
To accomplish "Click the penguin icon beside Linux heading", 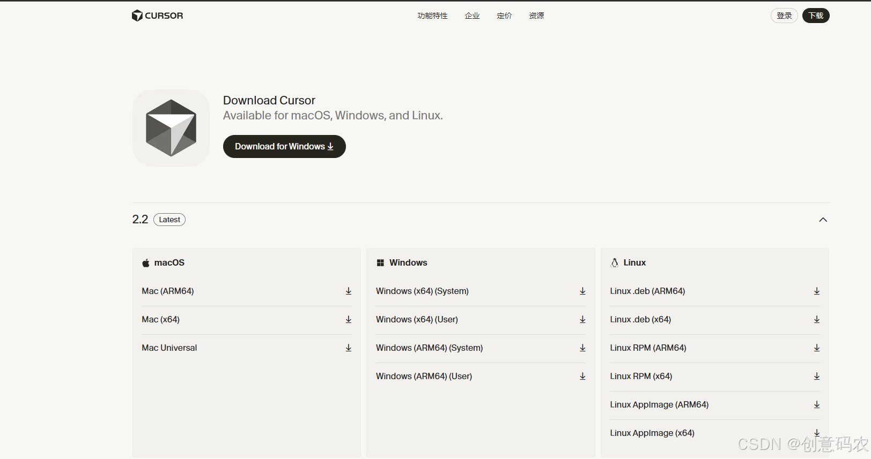I will tap(615, 262).
